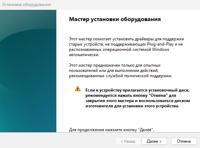Click the quoted word "Отмена" in the bold warning
The height and width of the screenshot is (148, 200).
click(158, 95)
